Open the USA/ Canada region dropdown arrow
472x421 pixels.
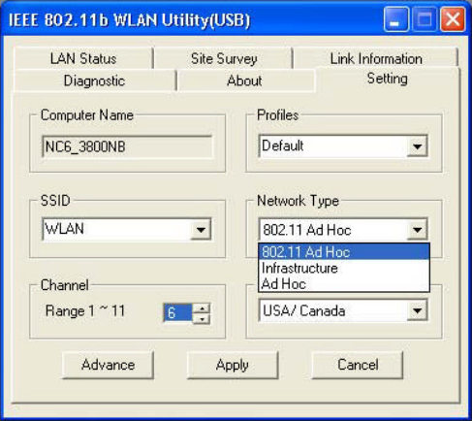click(x=417, y=310)
